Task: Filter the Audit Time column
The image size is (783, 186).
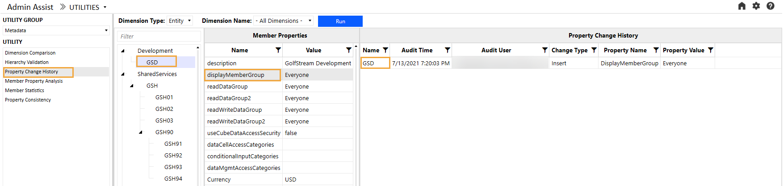Action: (x=447, y=50)
